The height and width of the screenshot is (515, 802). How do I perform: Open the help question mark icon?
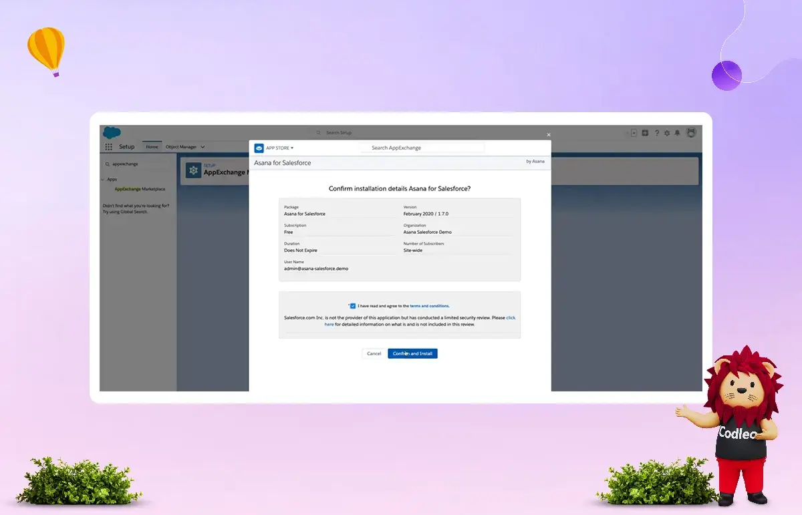[656, 133]
